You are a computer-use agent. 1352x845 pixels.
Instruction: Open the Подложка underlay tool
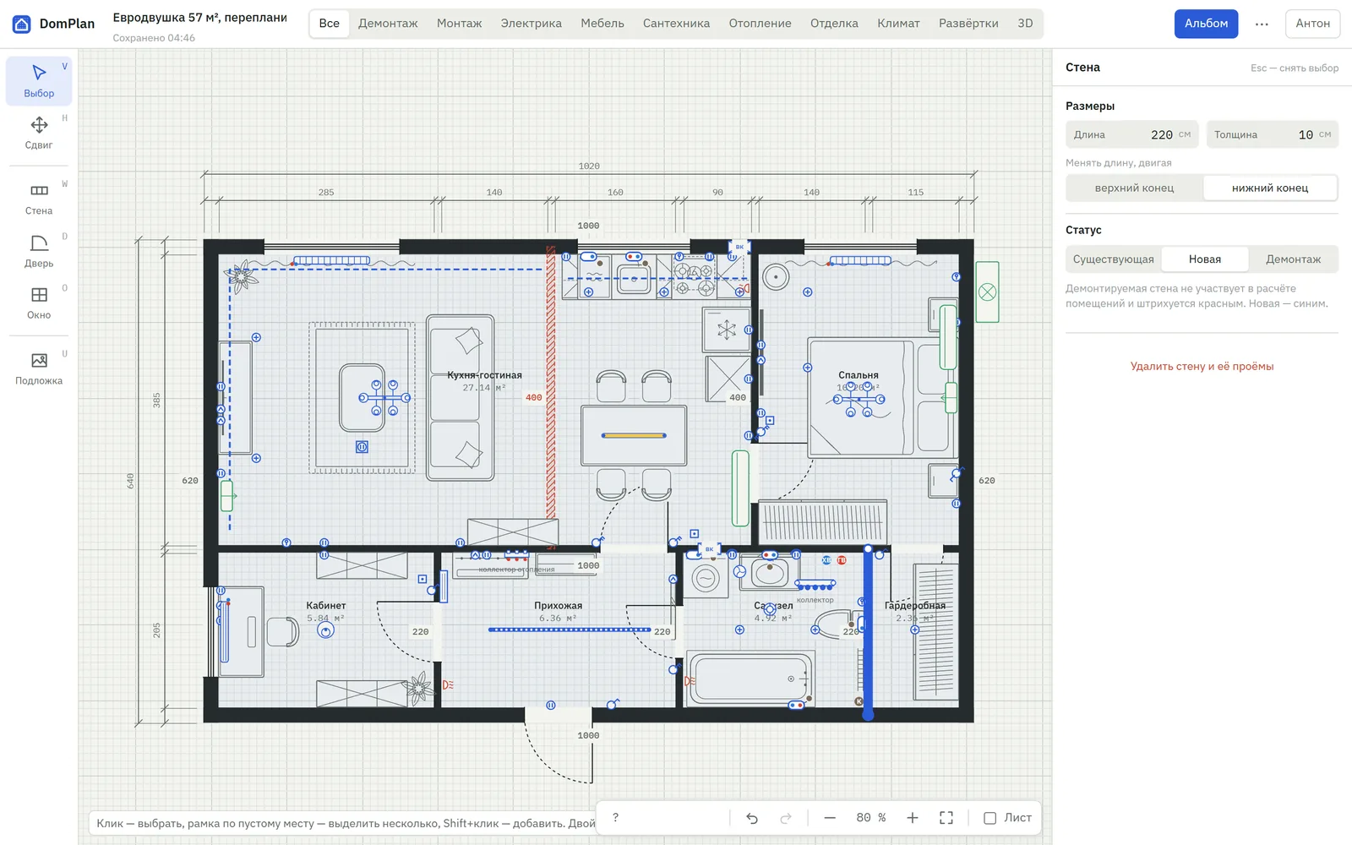click(39, 369)
